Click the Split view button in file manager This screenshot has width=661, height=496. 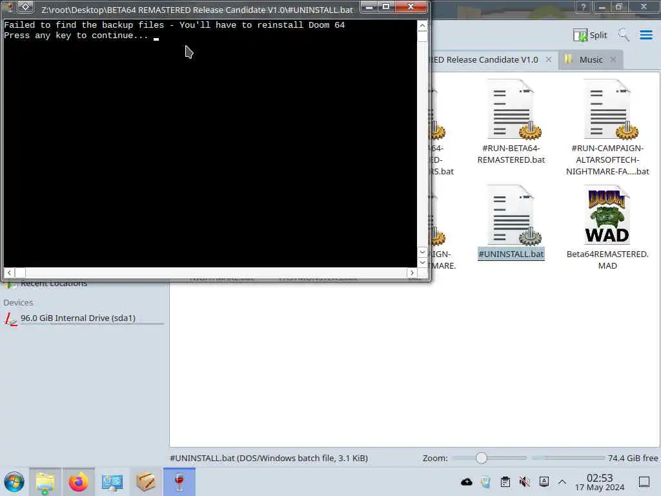click(x=590, y=35)
